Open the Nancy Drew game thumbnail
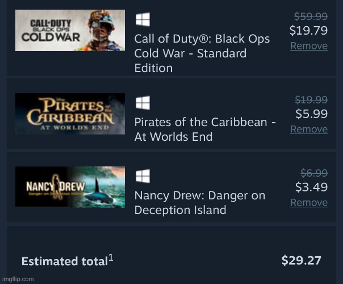343x284 pixels. coord(70,187)
